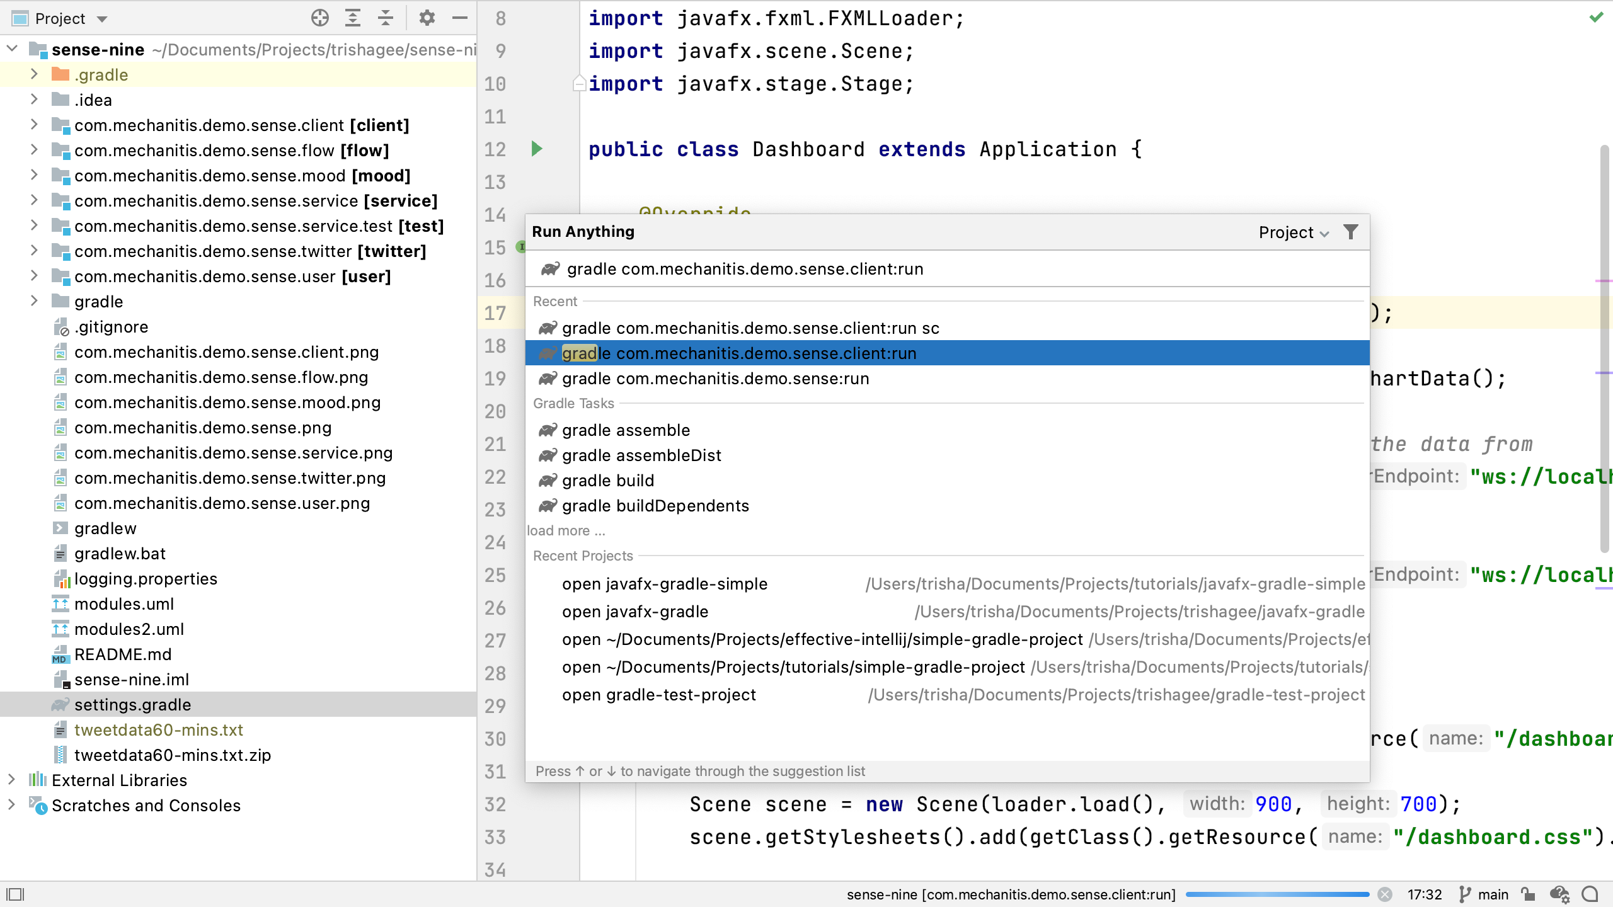Hide the Project tool window with minus icon
1613x907 pixels.
(460, 18)
